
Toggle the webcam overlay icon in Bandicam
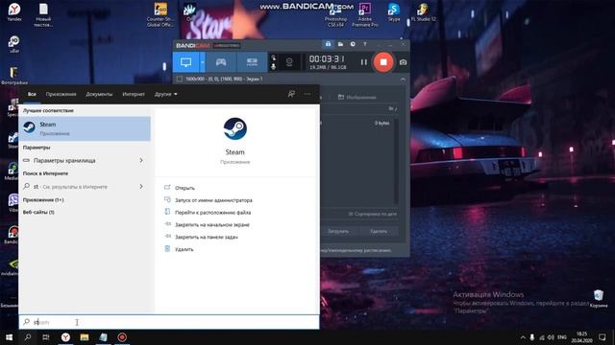tap(289, 62)
